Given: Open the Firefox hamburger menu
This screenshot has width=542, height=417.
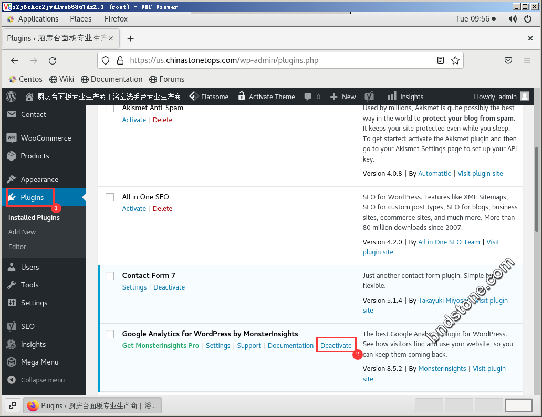Looking at the screenshot, I should coord(527,60).
